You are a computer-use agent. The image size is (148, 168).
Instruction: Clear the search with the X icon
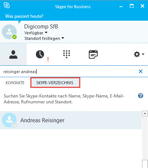click(x=141, y=71)
